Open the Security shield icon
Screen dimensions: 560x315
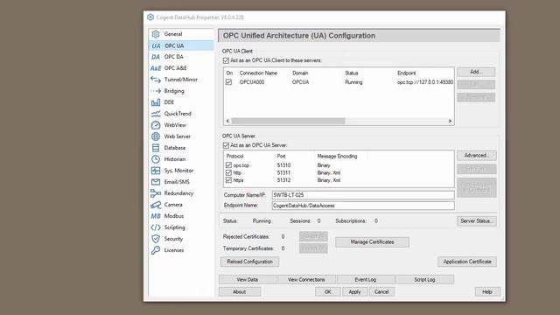[x=156, y=239]
